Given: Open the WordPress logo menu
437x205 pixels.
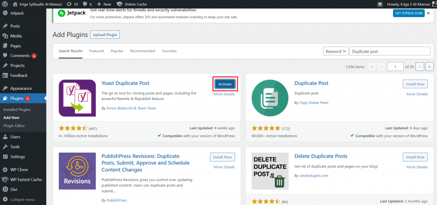Looking at the screenshot, I should [5, 4].
